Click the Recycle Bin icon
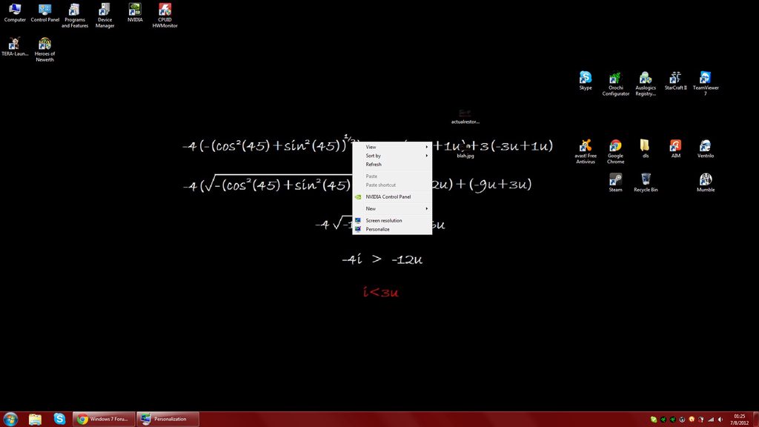Viewport: 759px width, 427px height. [x=646, y=182]
